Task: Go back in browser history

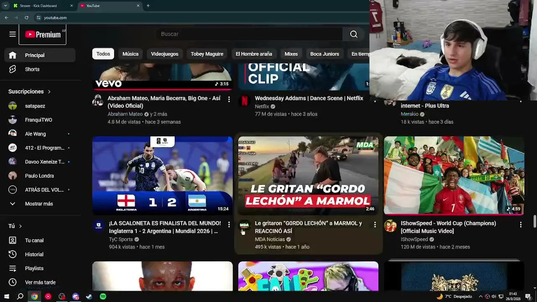Action: [x=6, y=18]
